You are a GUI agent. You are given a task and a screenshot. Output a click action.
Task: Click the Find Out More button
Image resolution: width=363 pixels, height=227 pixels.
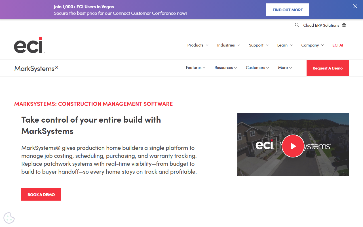pyautogui.click(x=288, y=10)
